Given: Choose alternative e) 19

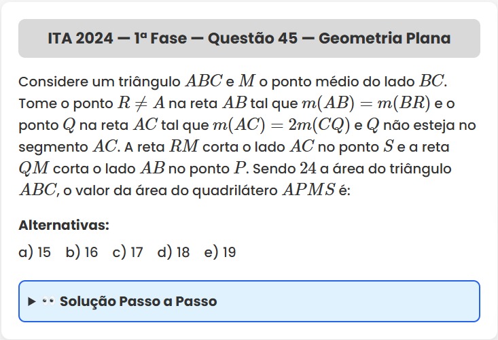Looking at the screenshot, I should [219, 252].
